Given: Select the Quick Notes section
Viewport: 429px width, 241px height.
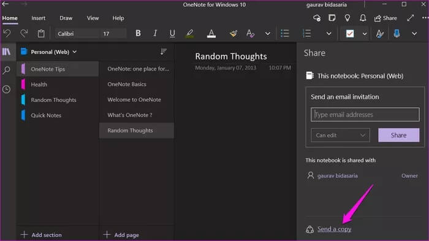Looking at the screenshot, I should (x=58, y=115).
